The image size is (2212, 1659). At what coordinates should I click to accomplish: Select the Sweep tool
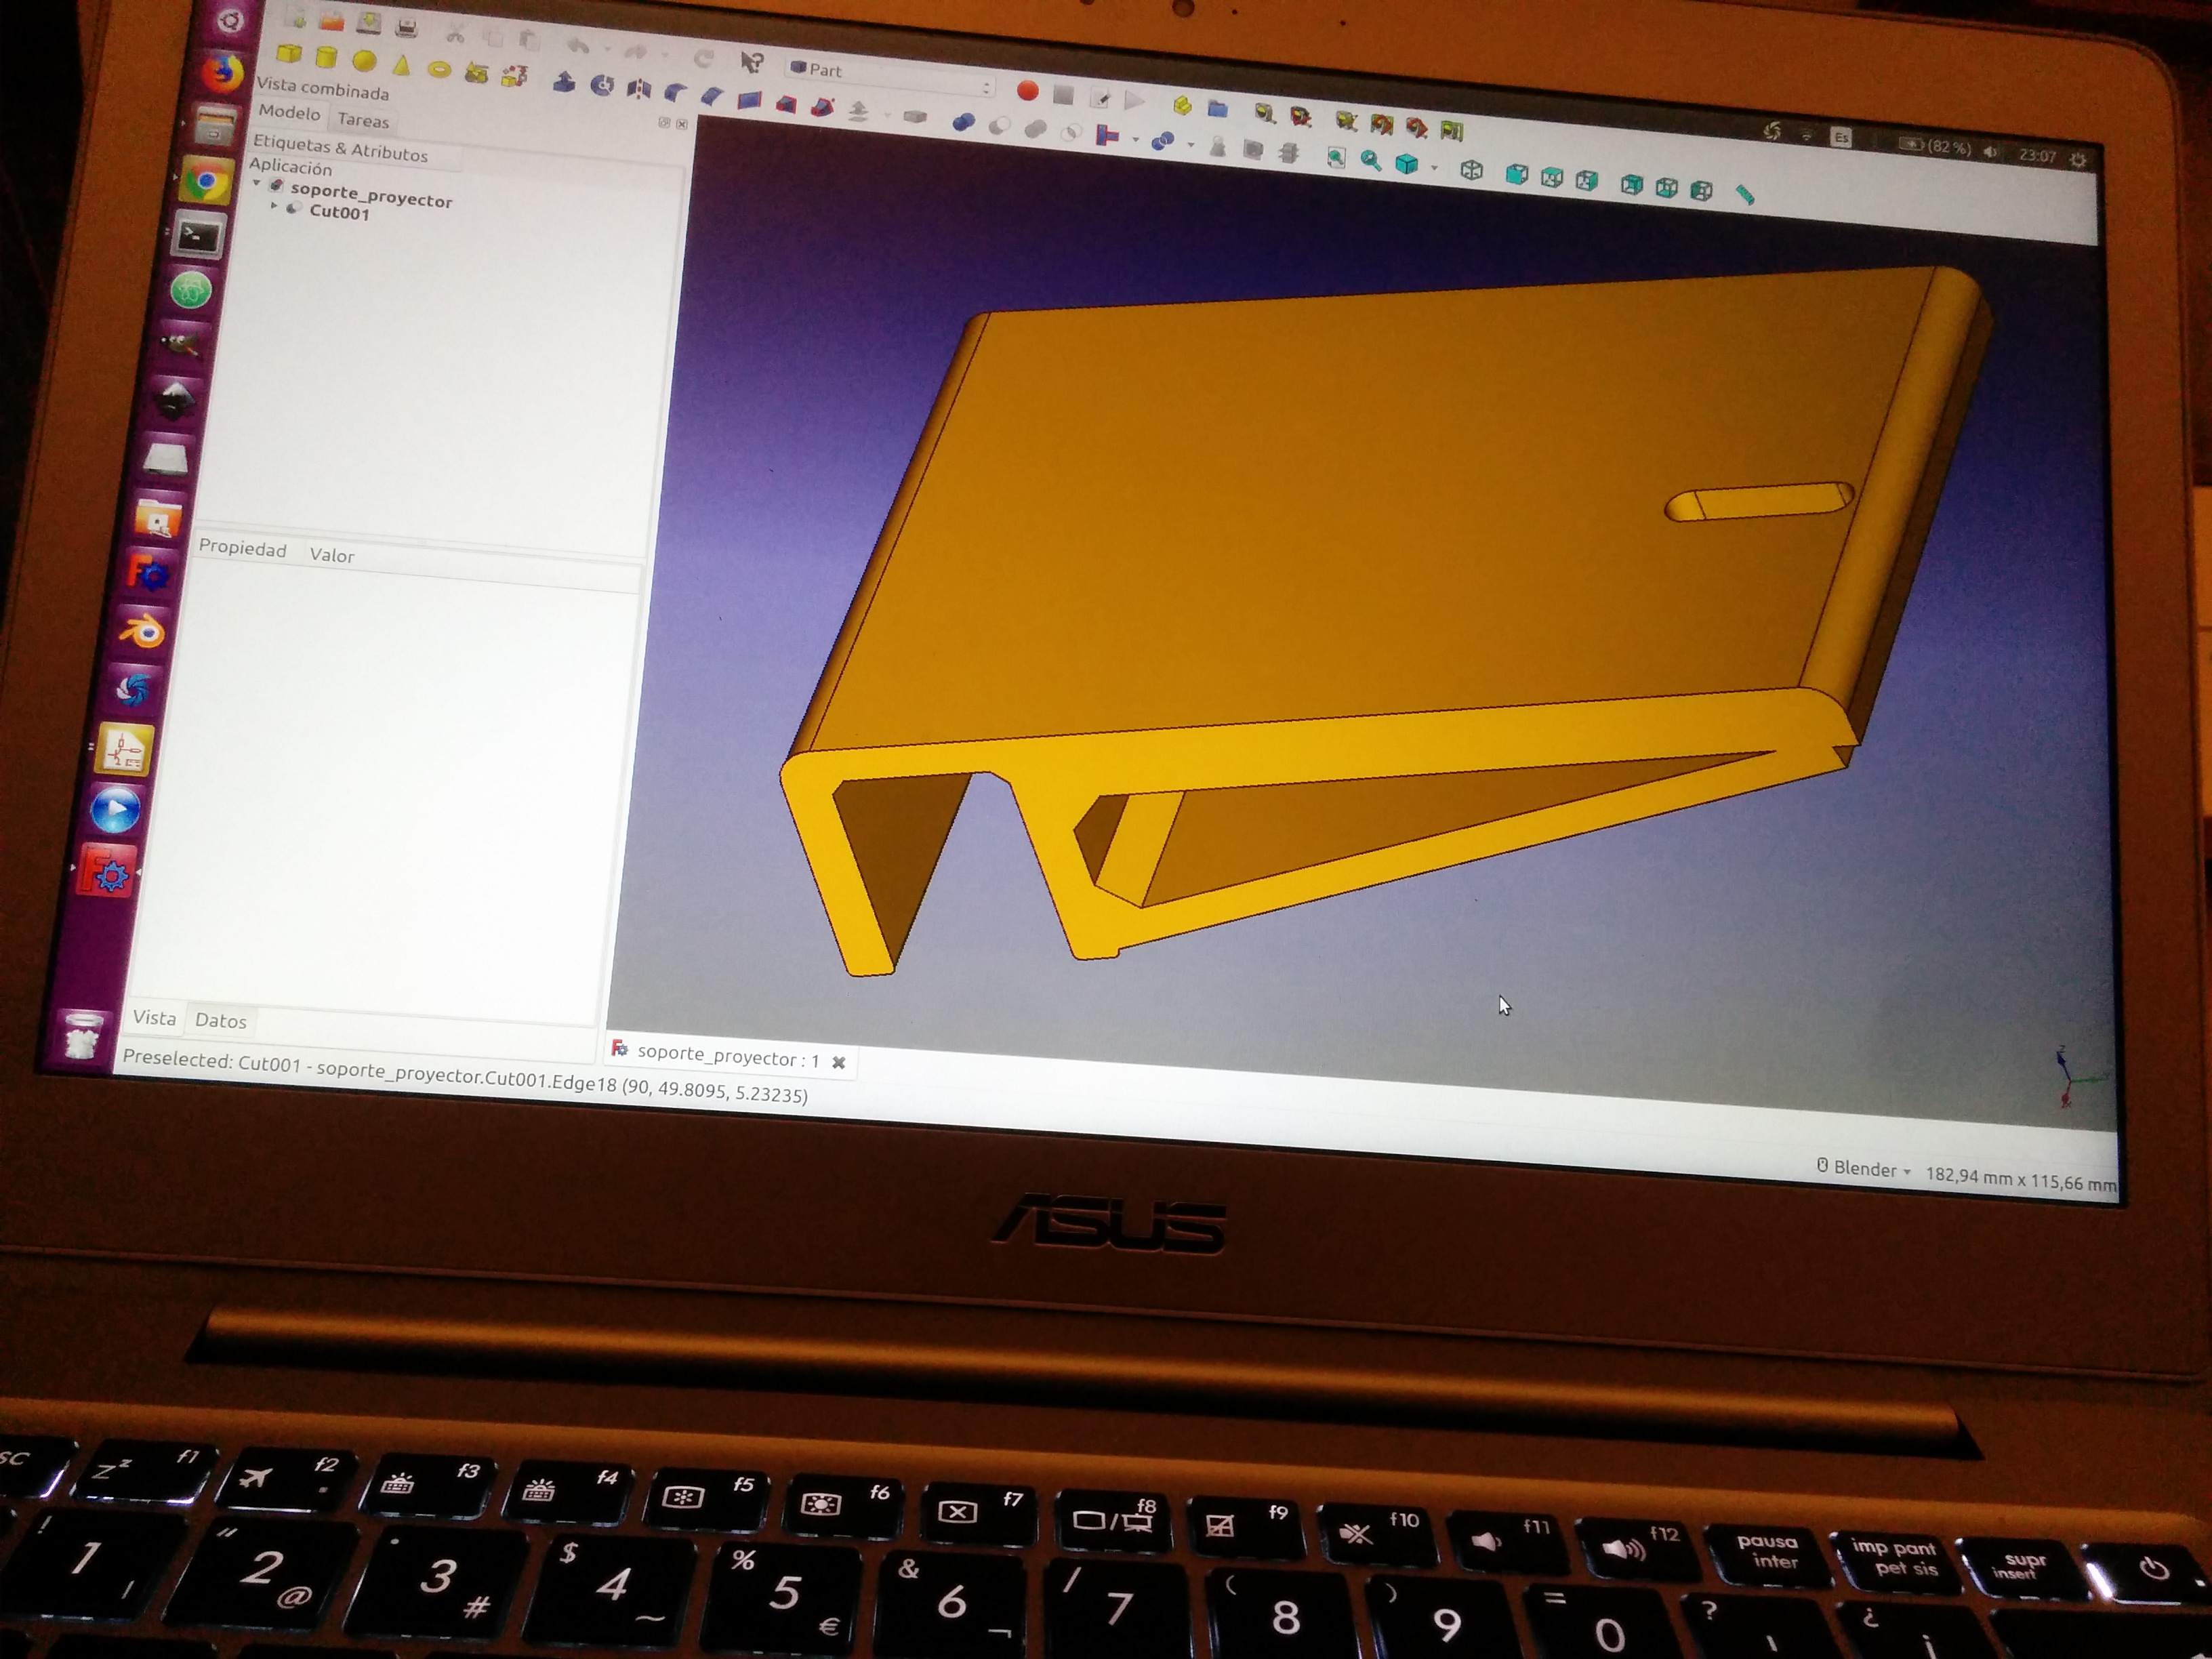(823, 107)
